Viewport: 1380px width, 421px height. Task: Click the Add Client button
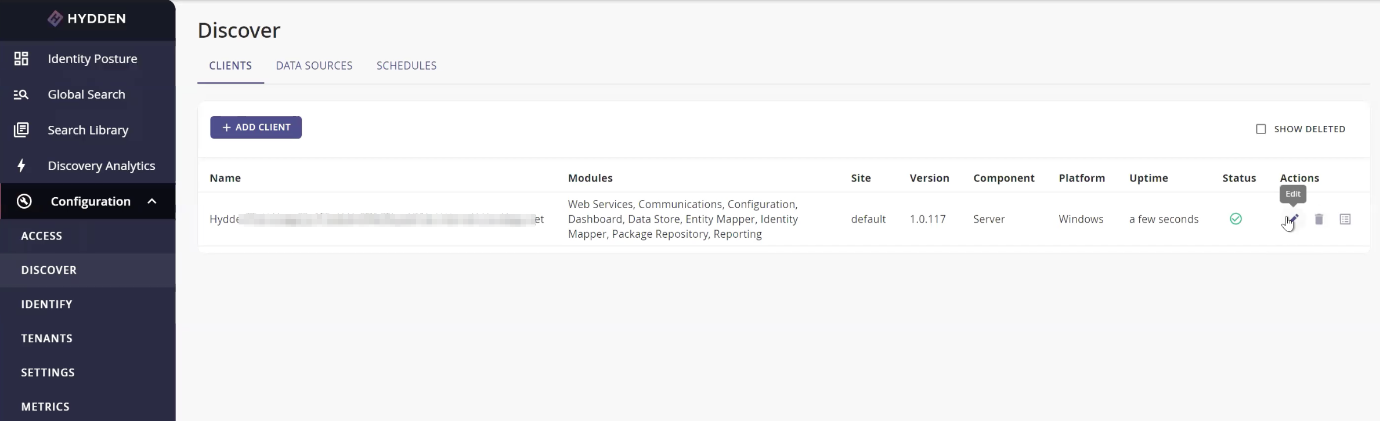(255, 127)
